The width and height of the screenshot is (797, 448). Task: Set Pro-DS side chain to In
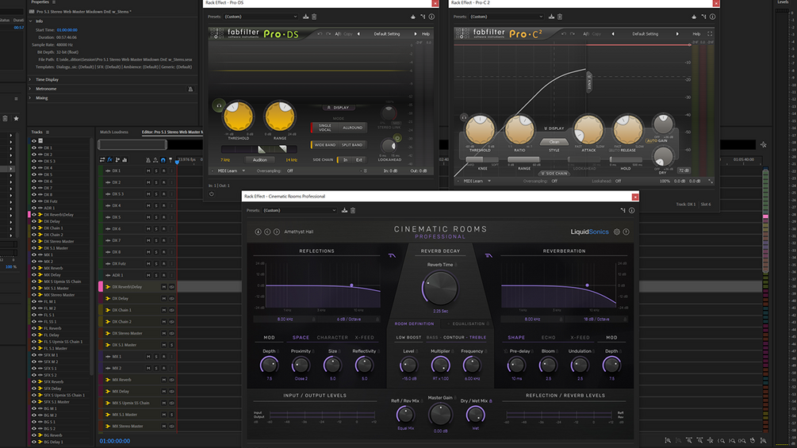pos(346,160)
